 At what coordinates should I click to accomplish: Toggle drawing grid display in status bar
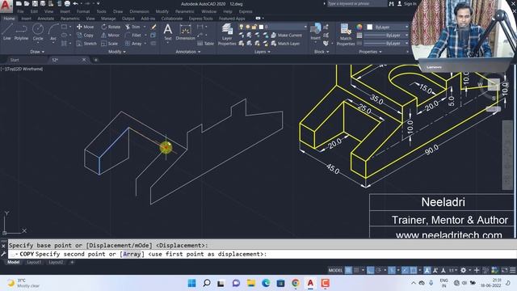pyautogui.click(x=348, y=270)
